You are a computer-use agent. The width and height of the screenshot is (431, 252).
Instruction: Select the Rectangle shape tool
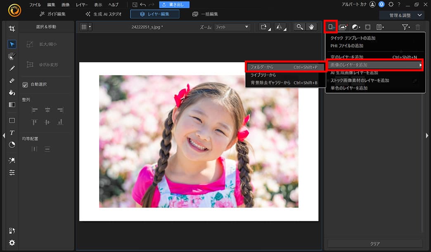click(12, 120)
